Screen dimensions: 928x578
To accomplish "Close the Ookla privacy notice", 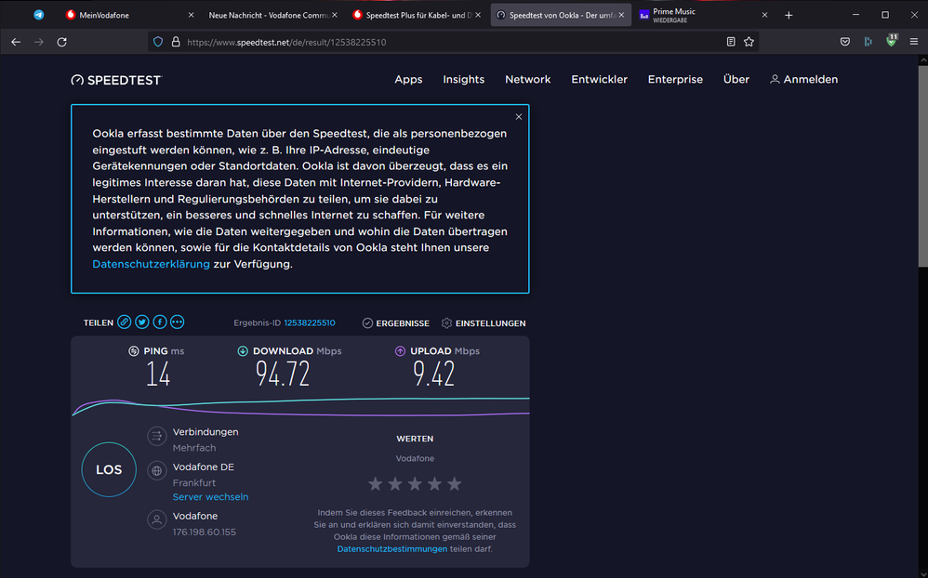I will (x=519, y=116).
